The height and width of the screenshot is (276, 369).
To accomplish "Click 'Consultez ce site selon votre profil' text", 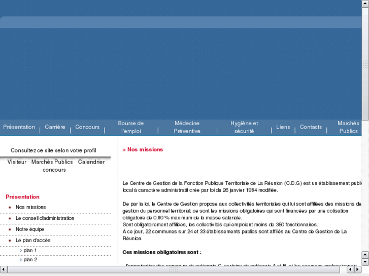I will tap(53, 150).
